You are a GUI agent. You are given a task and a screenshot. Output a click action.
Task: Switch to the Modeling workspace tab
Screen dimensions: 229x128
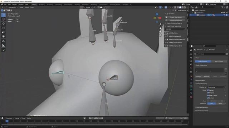tap(42, 5)
